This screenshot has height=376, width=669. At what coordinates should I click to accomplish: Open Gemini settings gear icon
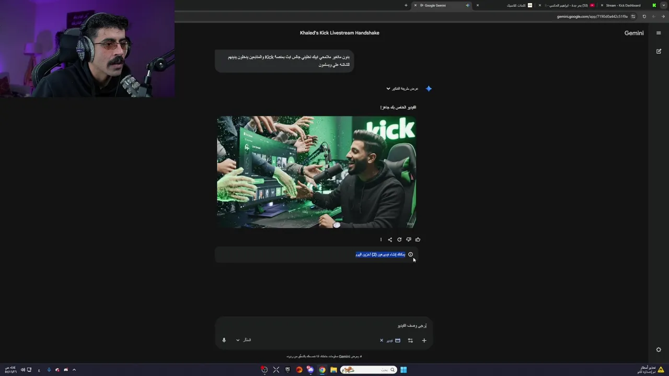(x=659, y=350)
